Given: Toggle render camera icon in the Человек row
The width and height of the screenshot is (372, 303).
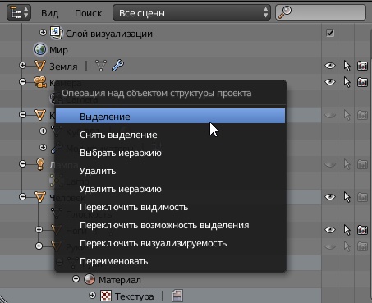Looking at the screenshot, I should 362,197.
